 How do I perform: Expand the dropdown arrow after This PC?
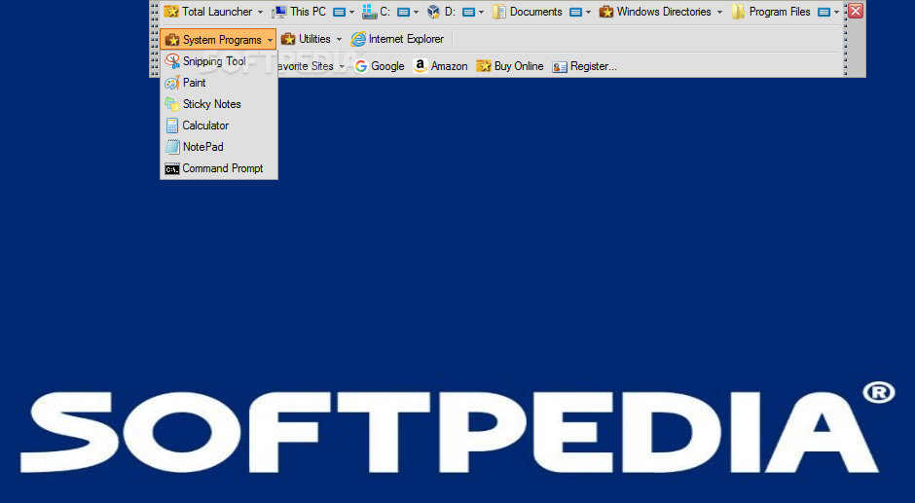coord(351,13)
